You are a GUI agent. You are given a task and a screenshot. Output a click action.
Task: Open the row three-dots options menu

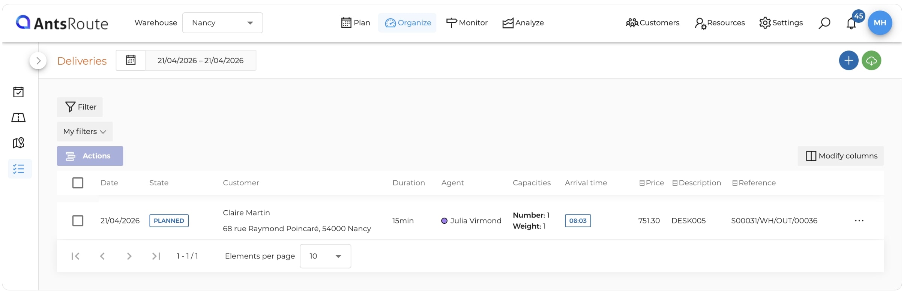tap(859, 221)
